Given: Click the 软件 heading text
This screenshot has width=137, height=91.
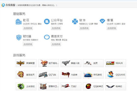Looking at the screenshot, I should coord(82,20).
